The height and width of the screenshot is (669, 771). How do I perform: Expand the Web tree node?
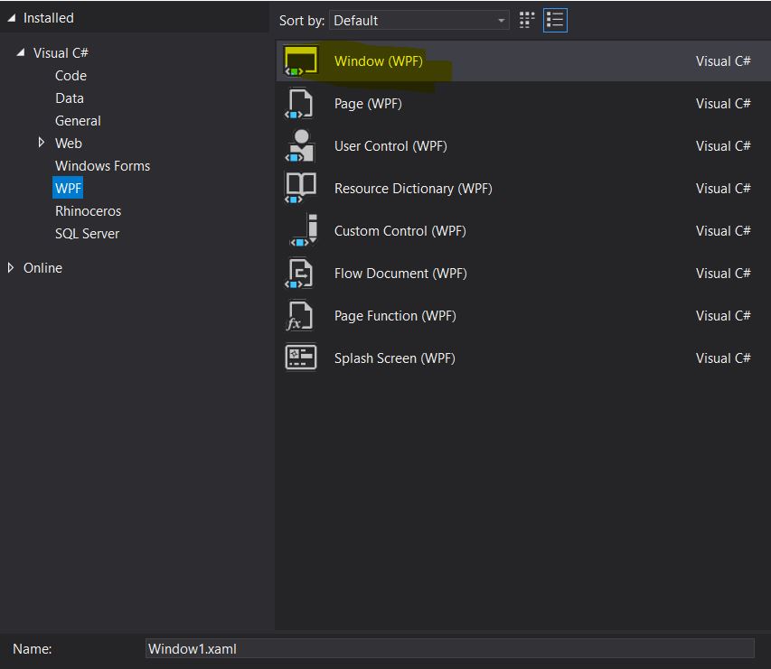pos(42,143)
